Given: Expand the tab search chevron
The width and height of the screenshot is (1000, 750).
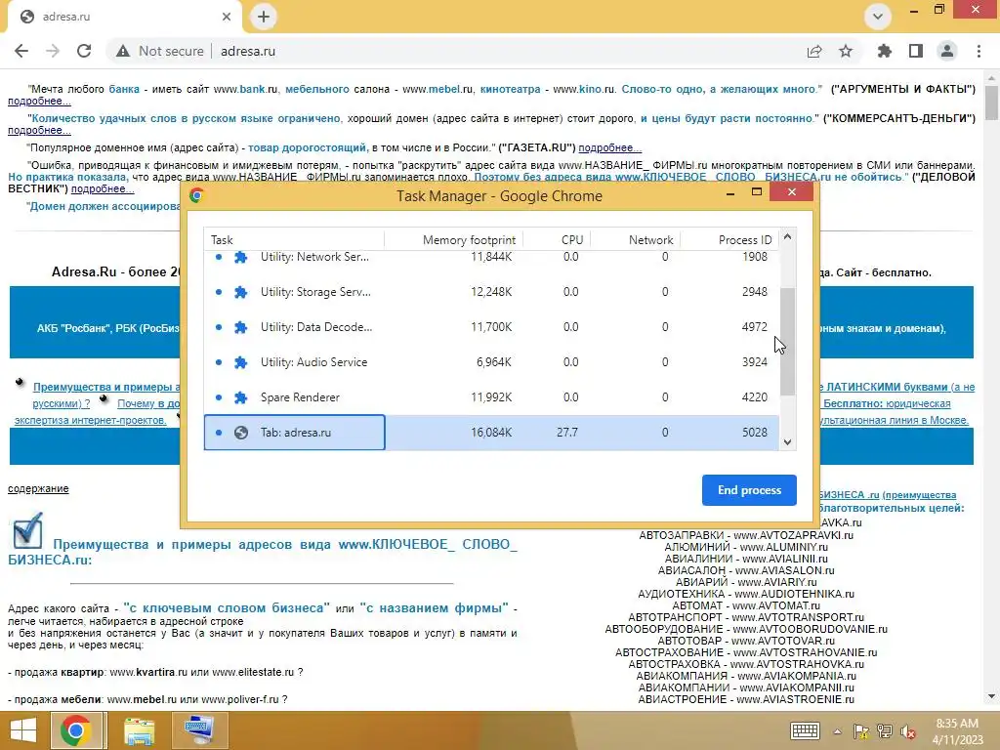Looking at the screenshot, I should coord(878,17).
